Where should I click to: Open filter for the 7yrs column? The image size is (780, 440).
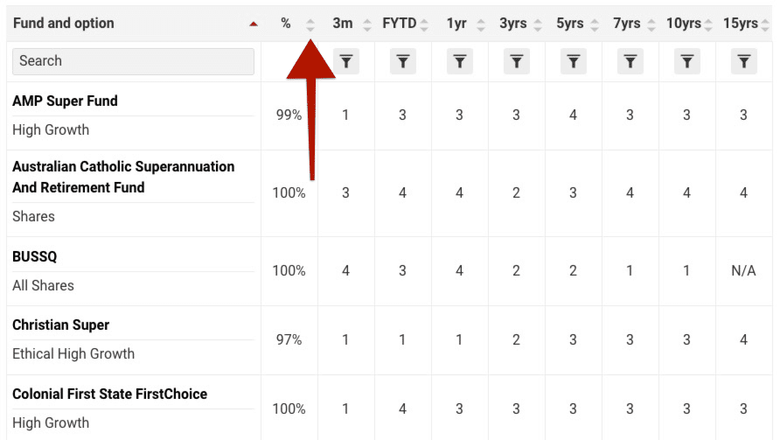click(630, 61)
